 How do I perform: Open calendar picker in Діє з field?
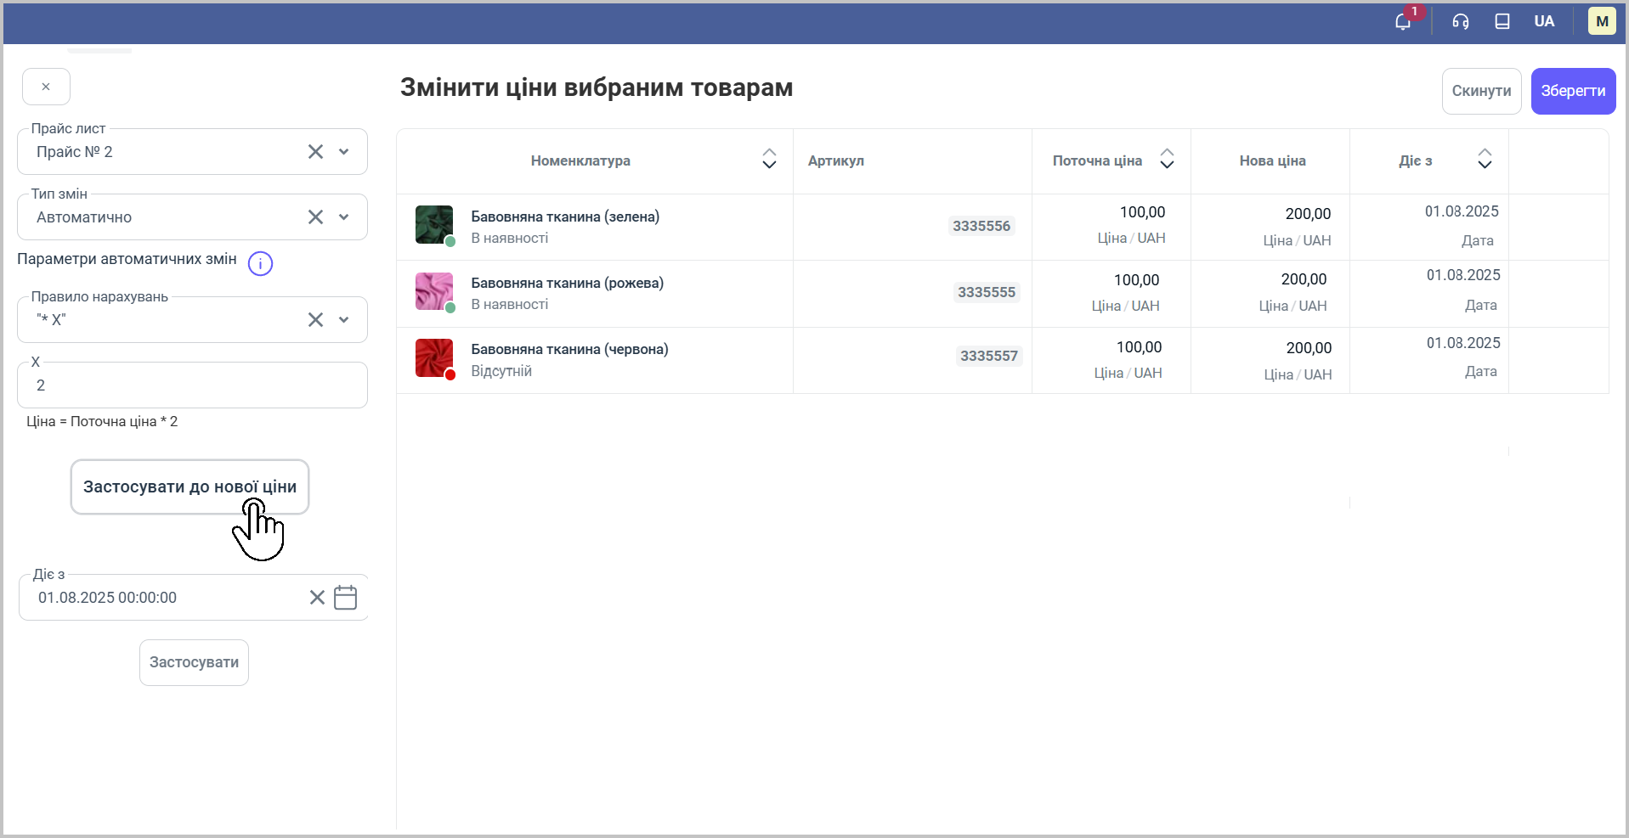[x=345, y=598]
